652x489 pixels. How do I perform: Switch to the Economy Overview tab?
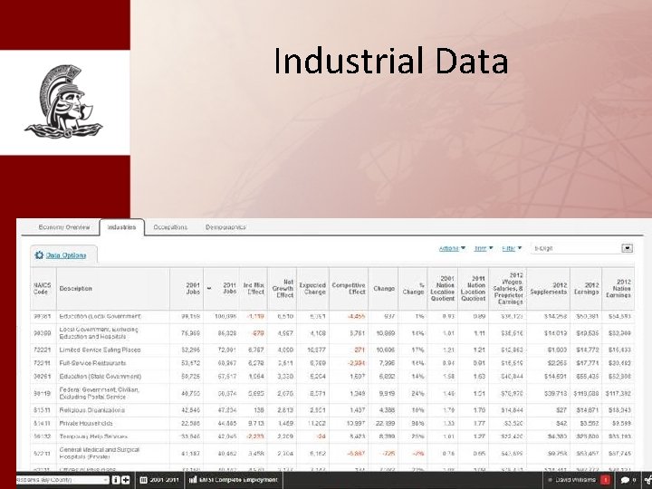pyautogui.click(x=64, y=227)
